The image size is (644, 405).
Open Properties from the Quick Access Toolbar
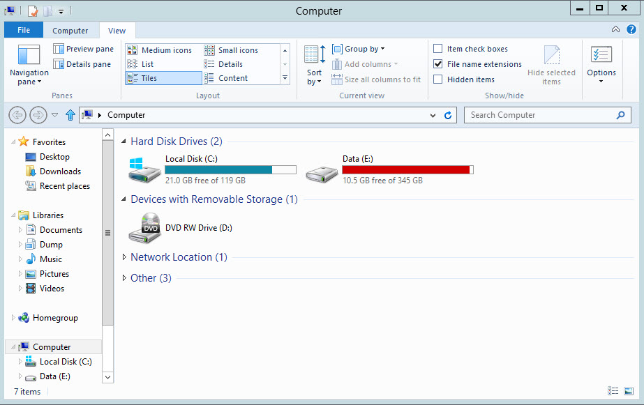(x=31, y=10)
